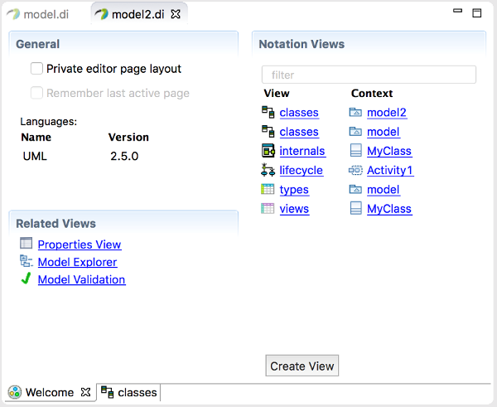The height and width of the screenshot is (407, 497).
Task: Click the composite structure icon next to internals
Action: click(268, 151)
